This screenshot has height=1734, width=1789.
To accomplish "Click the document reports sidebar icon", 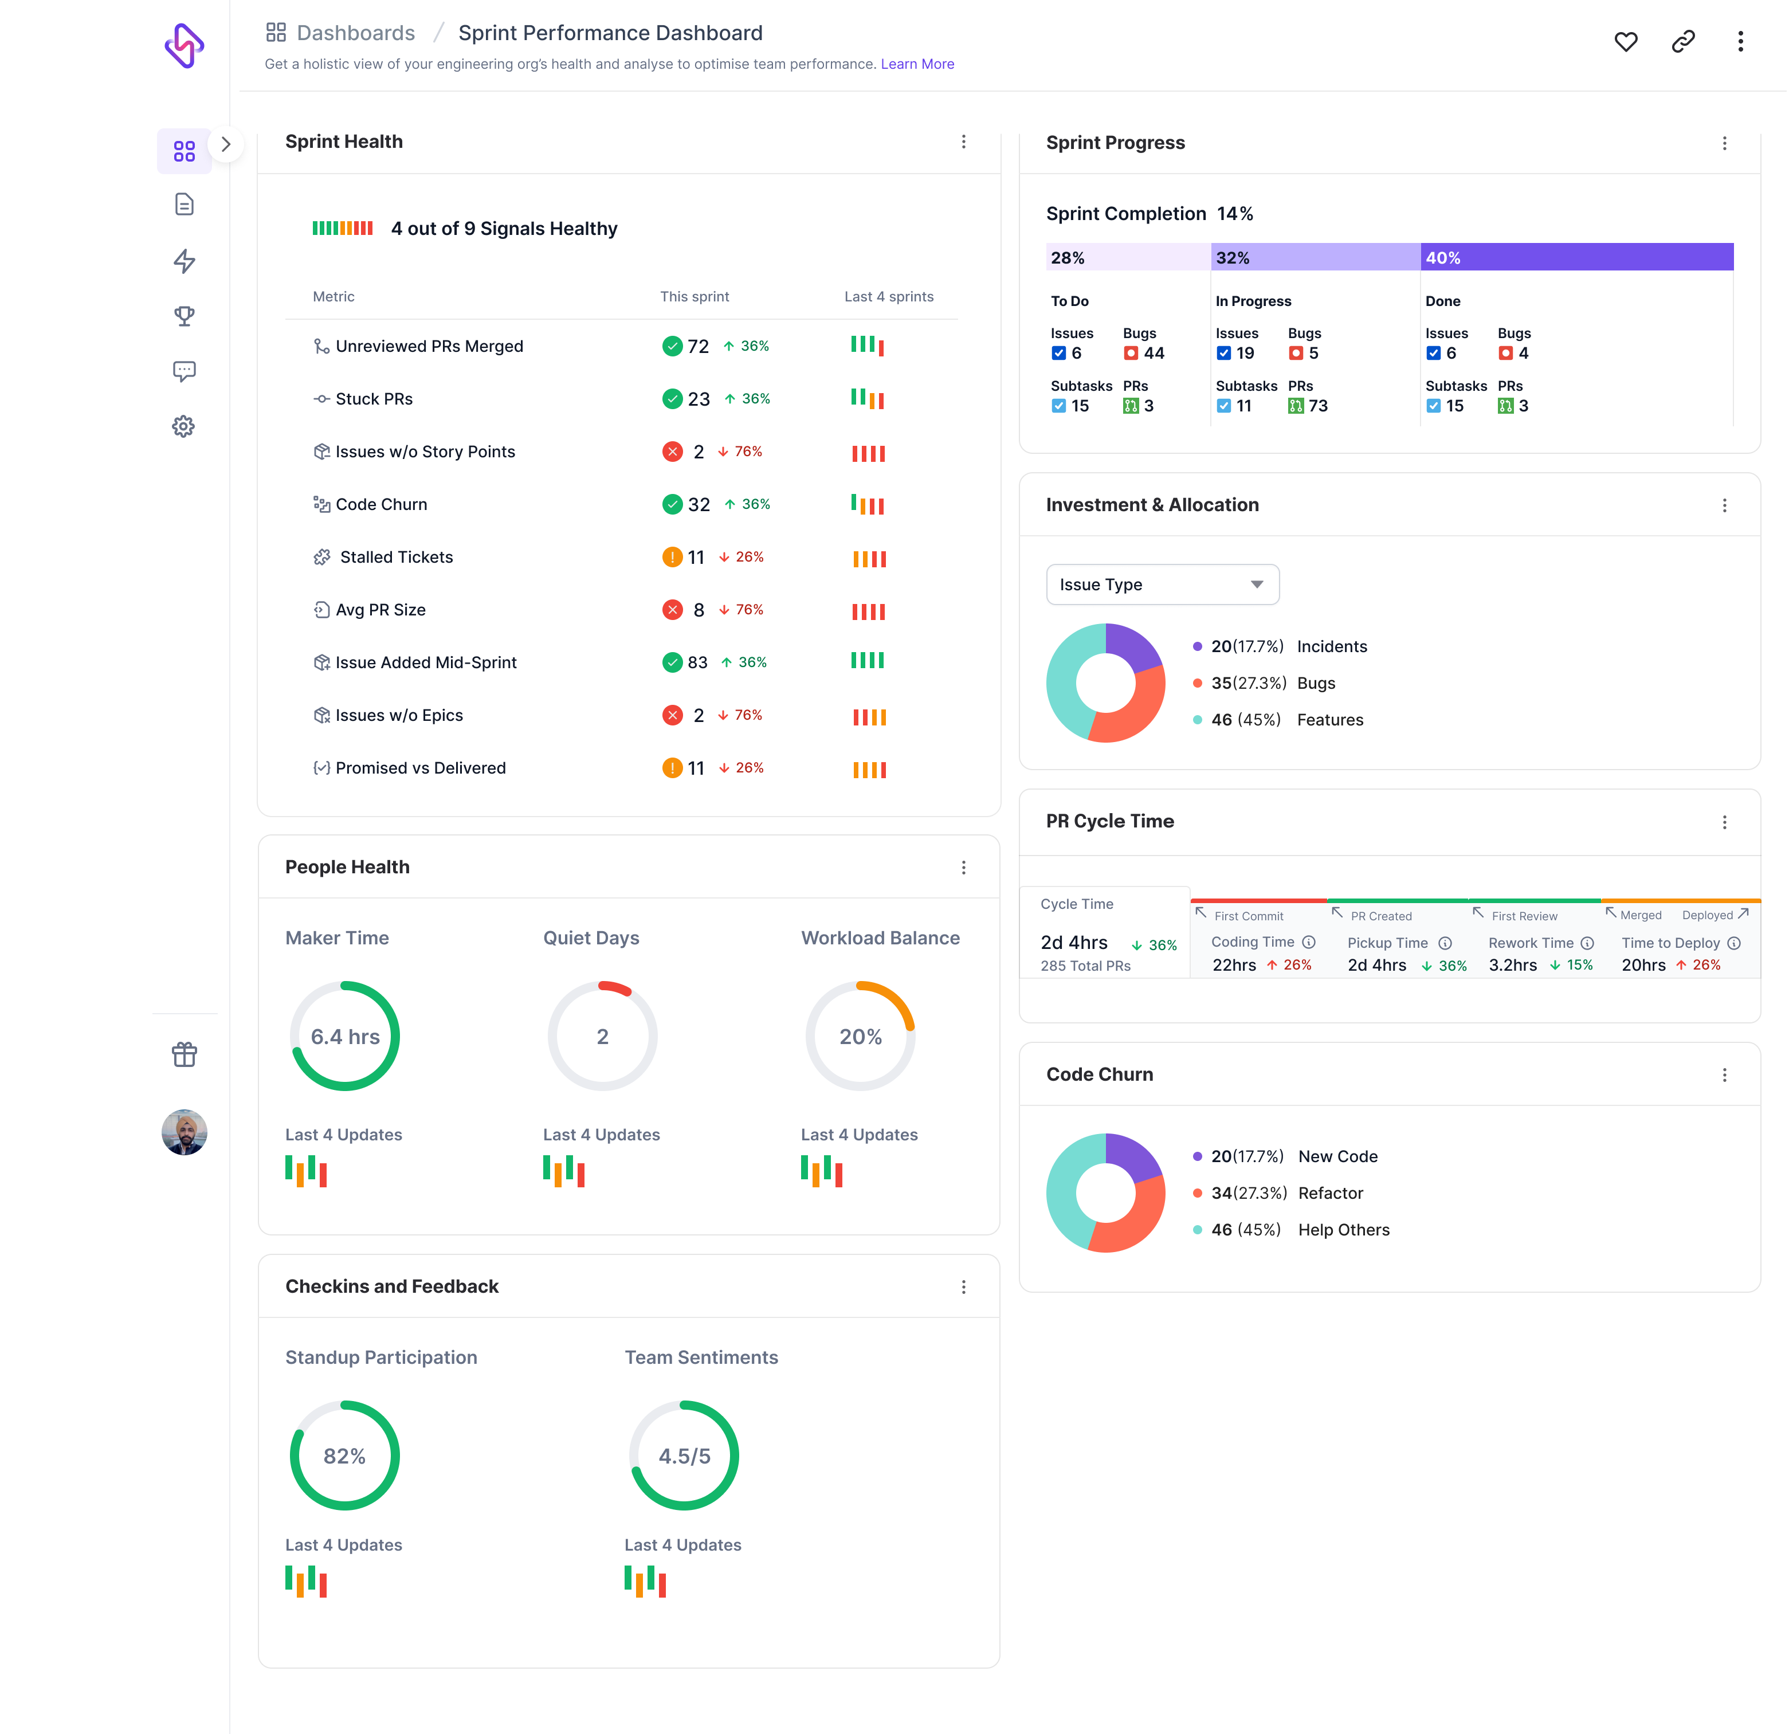I will (x=185, y=205).
